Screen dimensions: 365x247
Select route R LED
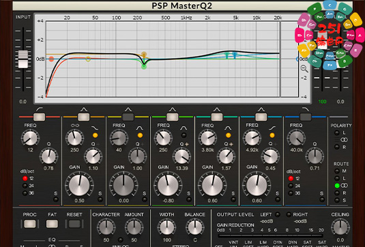click(x=337, y=193)
